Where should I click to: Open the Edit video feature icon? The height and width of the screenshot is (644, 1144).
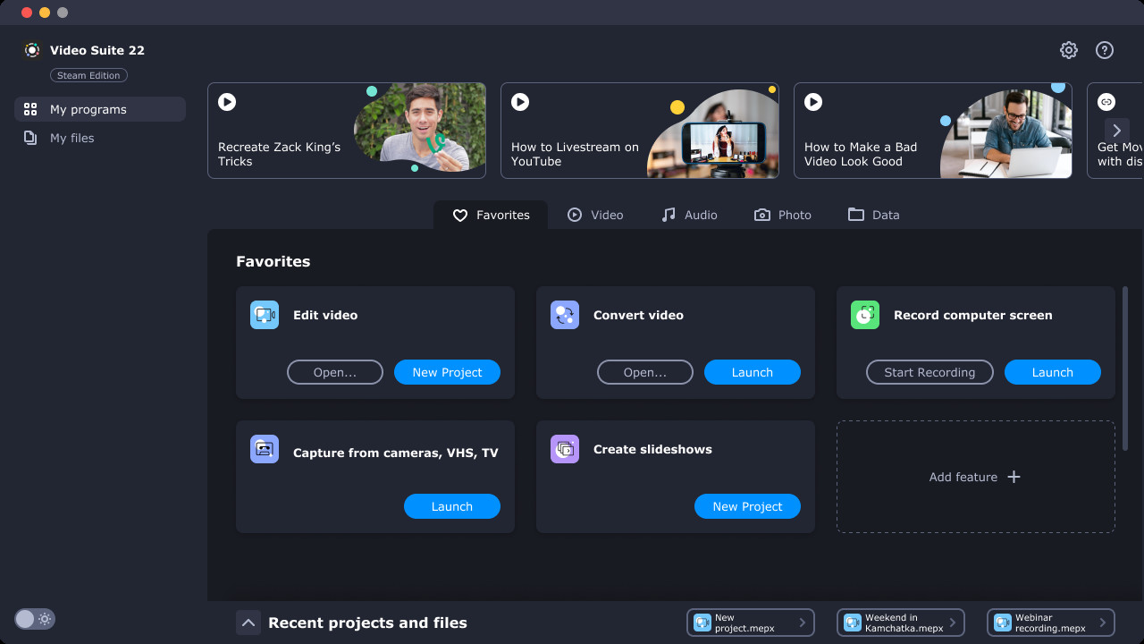pyautogui.click(x=264, y=314)
